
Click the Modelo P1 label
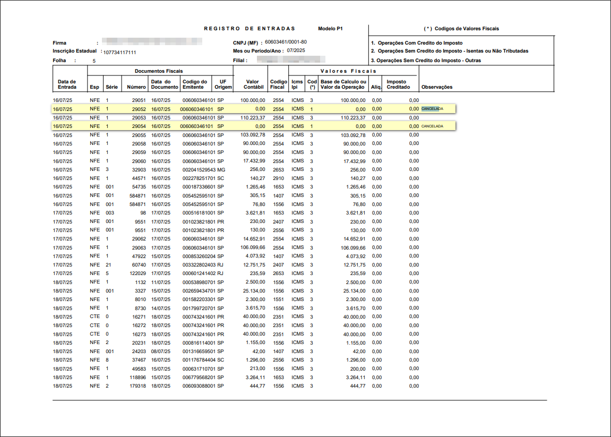[x=330, y=29]
